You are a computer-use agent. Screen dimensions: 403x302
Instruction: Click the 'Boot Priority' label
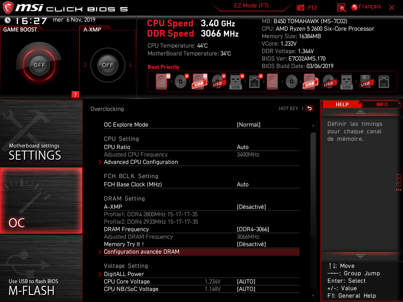point(163,67)
